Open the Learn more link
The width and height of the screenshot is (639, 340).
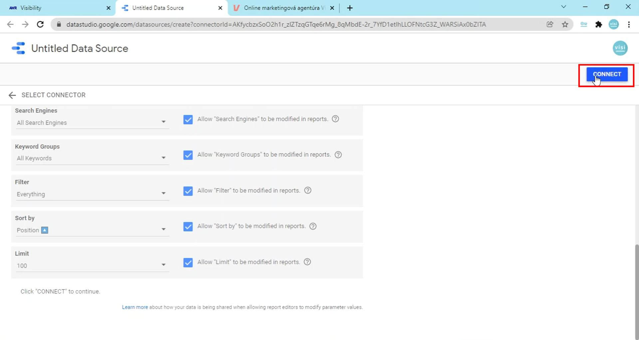(x=134, y=307)
